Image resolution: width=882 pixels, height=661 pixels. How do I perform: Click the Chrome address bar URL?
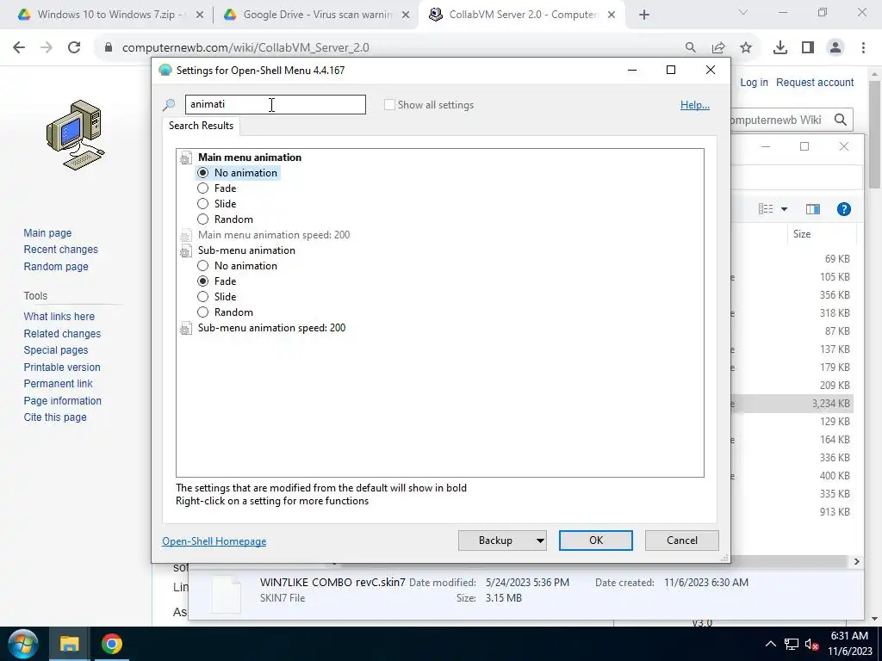tap(245, 48)
